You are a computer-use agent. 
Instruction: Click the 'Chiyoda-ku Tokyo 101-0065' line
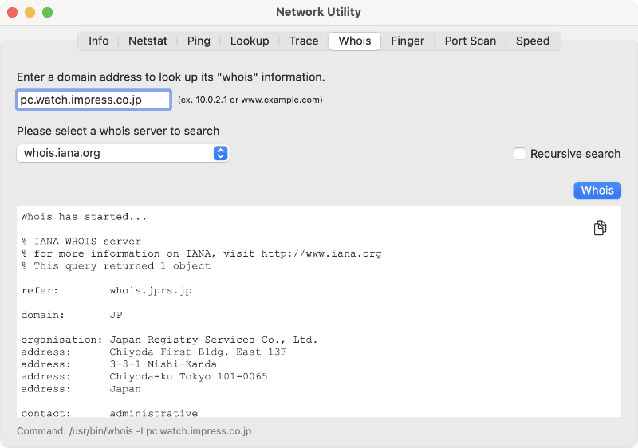click(188, 376)
